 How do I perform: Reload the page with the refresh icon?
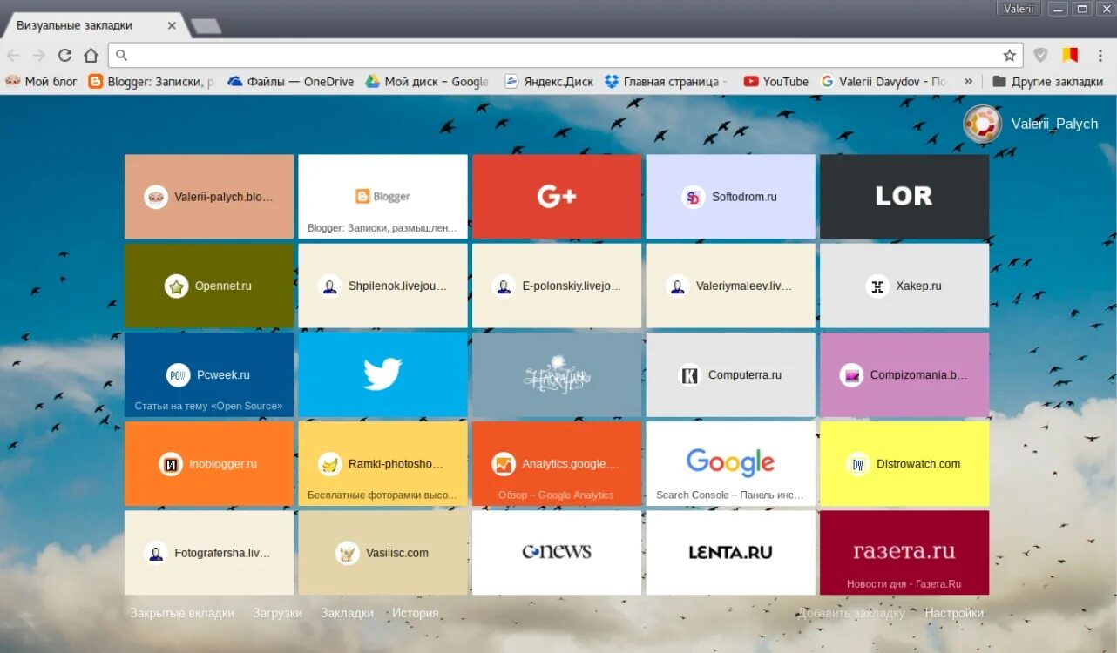[x=64, y=55]
